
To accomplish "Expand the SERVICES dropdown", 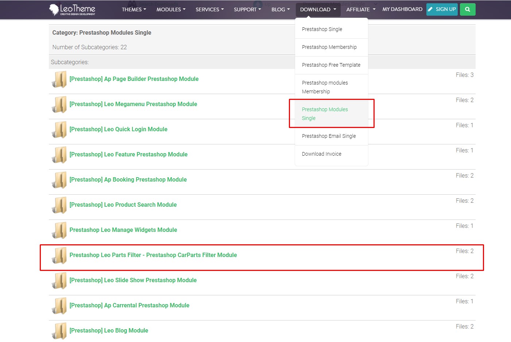I will pyautogui.click(x=209, y=9).
